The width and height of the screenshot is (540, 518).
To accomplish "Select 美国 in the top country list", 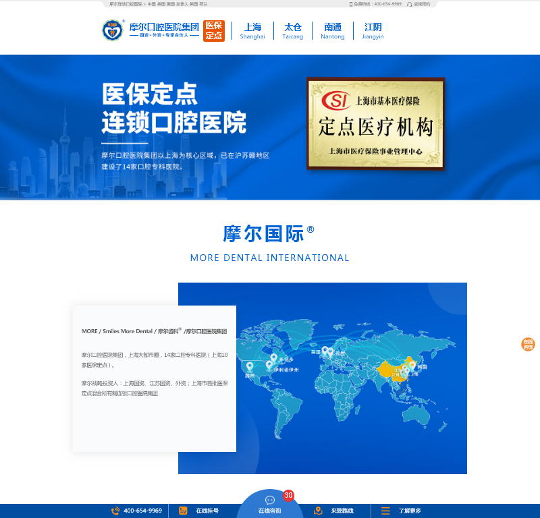I will click(171, 4).
